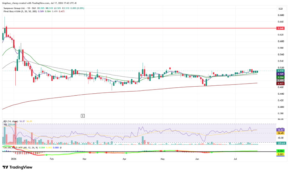This screenshot has height=173, width=290.
Task: Click the 0.600 price axis value
Action: pos(281,41)
